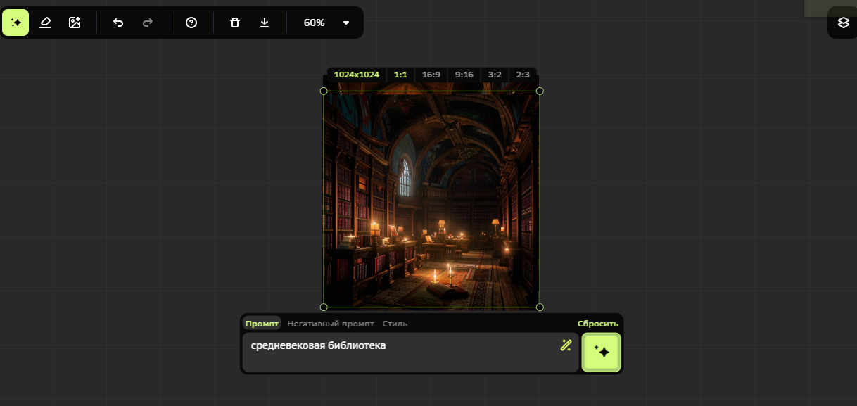Click the 1024x1024 size label
The image size is (857, 406).
[357, 75]
